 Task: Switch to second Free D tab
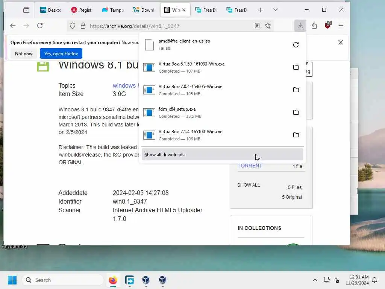(x=237, y=10)
